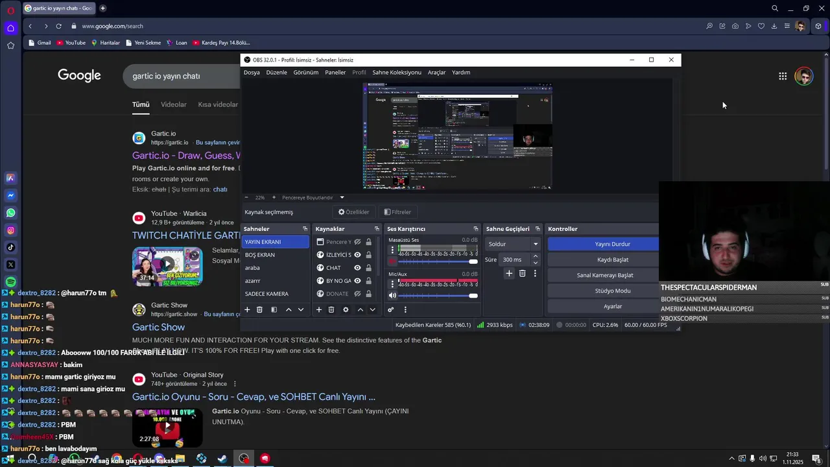The height and width of the screenshot is (467, 830).
Task: Zoom out OBS preview with minus
Action: [x=246, y=197]
